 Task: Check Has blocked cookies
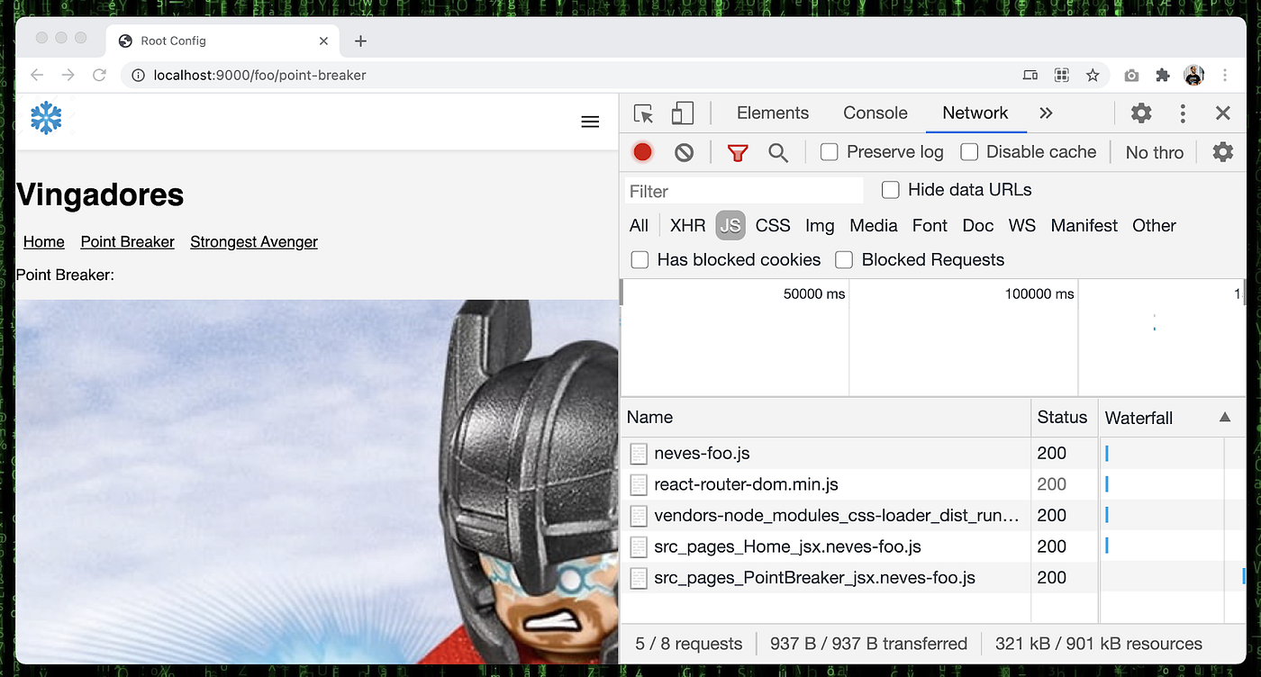(x=640, y=260)
